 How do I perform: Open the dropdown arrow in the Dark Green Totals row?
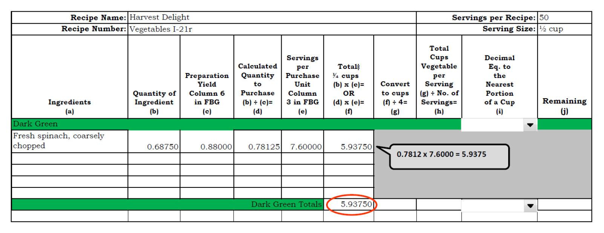530,206
